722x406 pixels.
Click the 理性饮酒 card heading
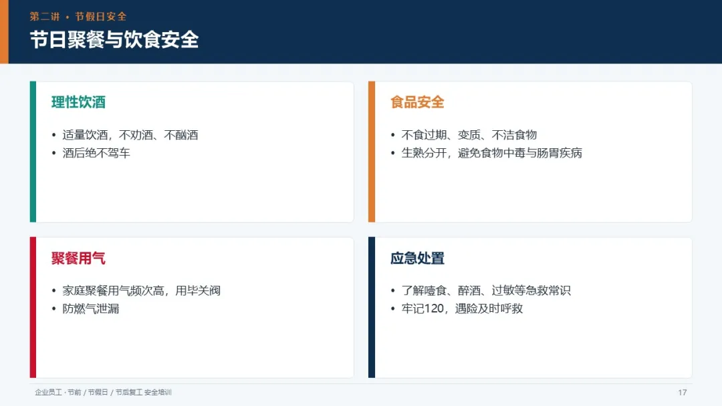78,102
